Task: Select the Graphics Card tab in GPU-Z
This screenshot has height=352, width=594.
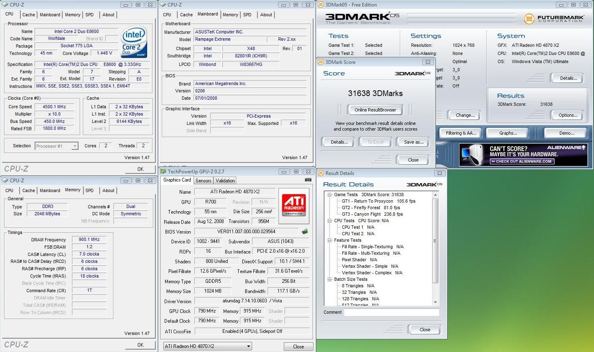Action: pos(177,180)
